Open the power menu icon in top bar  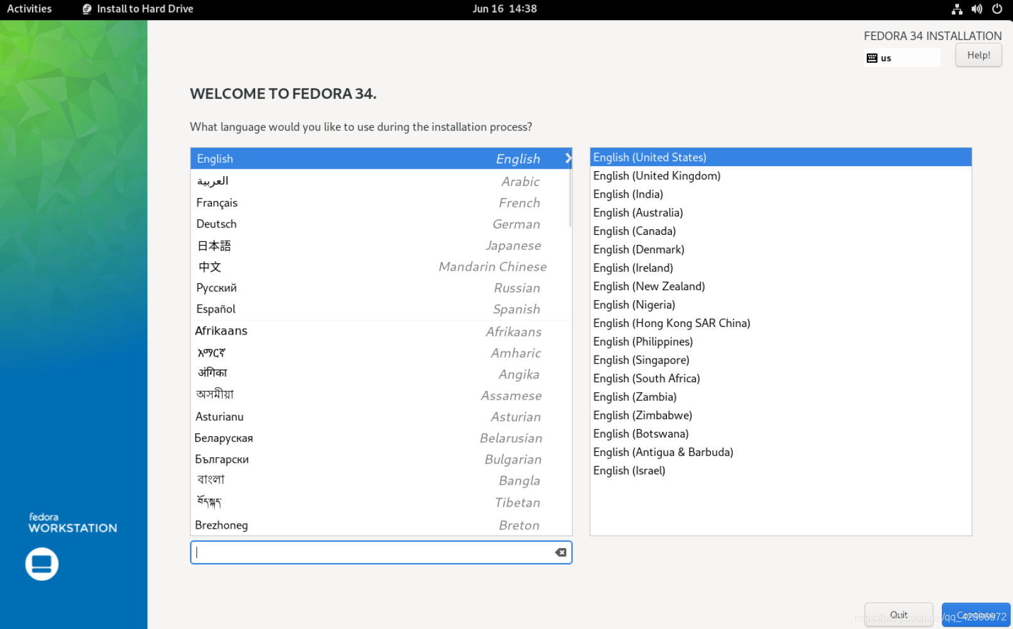click(997, 9)
